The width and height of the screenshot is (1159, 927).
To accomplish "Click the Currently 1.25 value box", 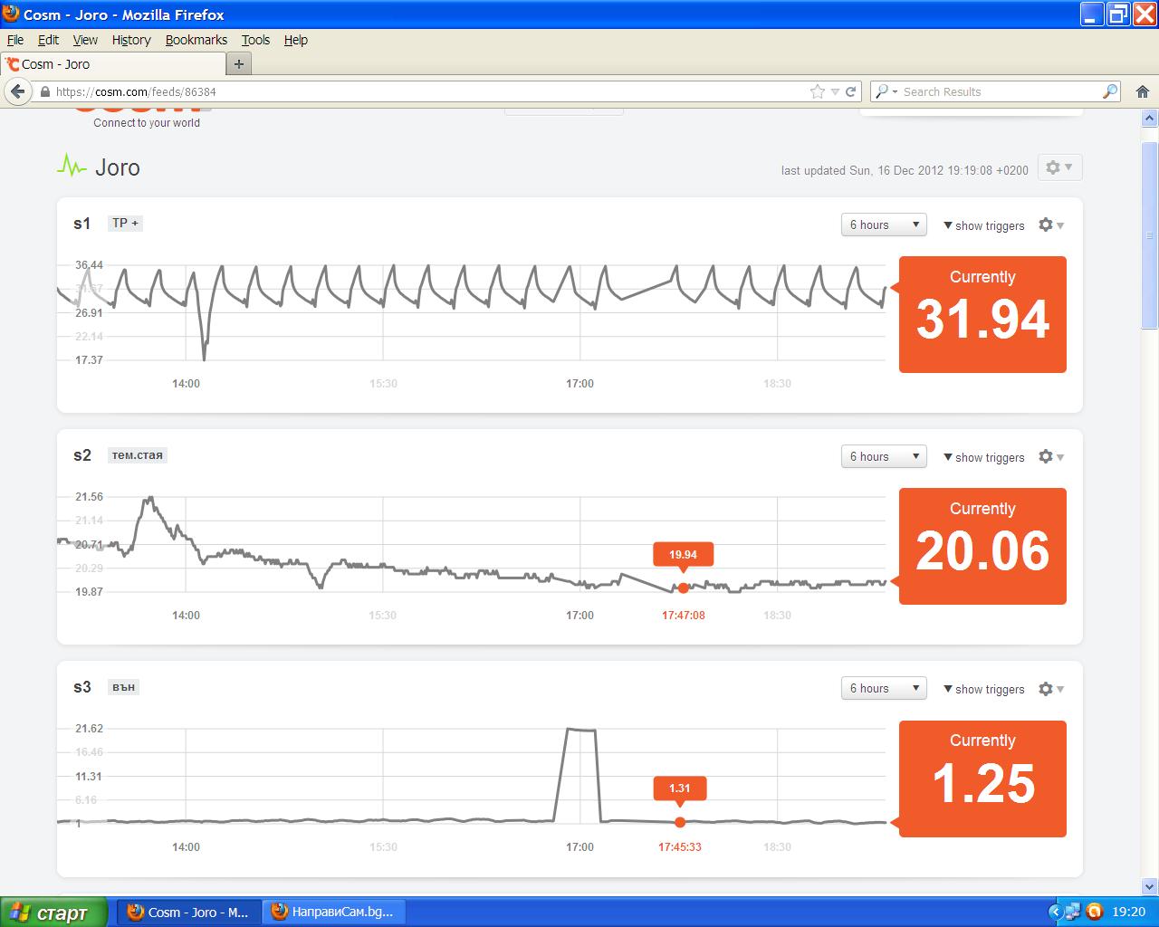I will coord(982,779).
